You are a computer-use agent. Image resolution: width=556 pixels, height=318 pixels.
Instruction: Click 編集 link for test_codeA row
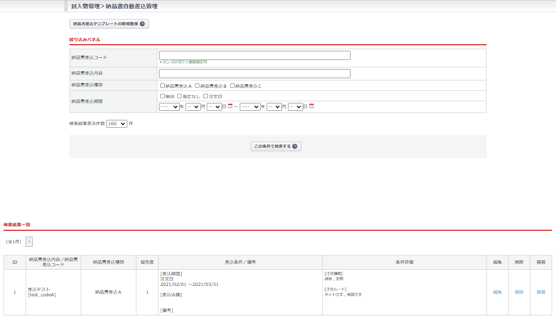(x=497, y=292)
